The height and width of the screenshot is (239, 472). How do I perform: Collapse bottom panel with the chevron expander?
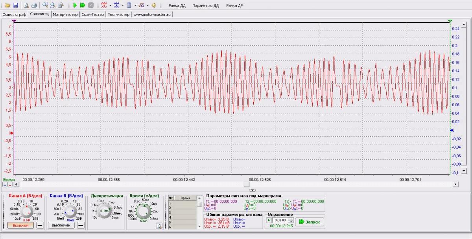[253, 190]
